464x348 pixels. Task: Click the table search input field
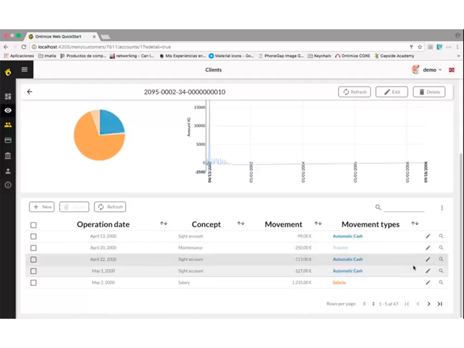coord(404,207)
